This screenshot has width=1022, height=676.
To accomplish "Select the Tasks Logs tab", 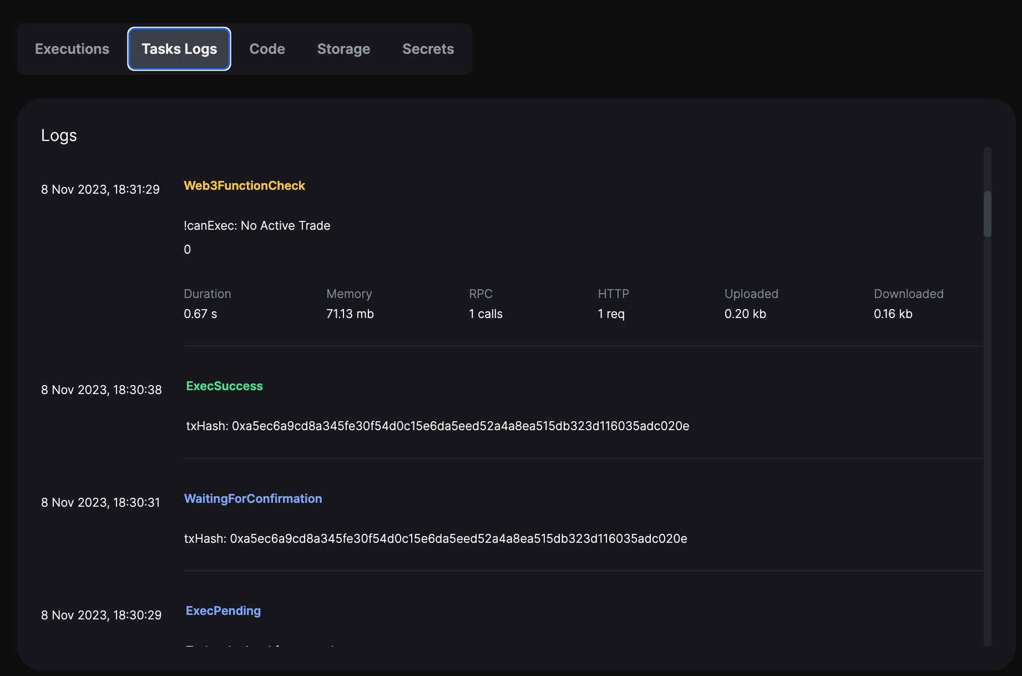I will coord(179,49).
